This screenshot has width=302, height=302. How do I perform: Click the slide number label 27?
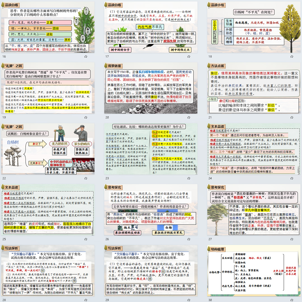coord(210,239)
